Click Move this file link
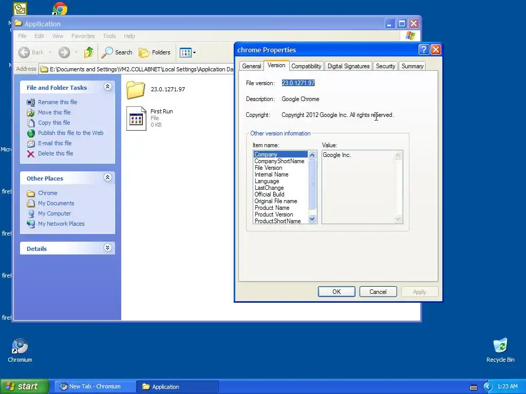526x394 pixels. point(54,112)
